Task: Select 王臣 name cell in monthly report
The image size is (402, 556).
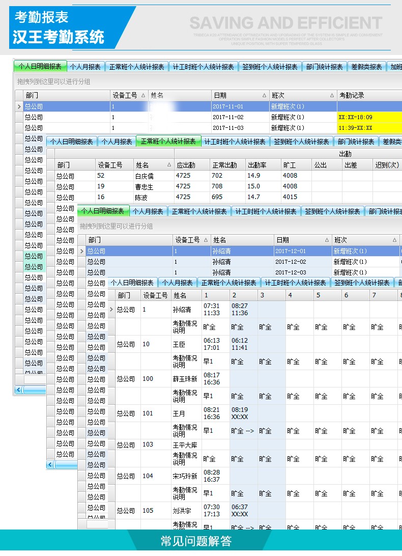Action: tap(186, 344)
